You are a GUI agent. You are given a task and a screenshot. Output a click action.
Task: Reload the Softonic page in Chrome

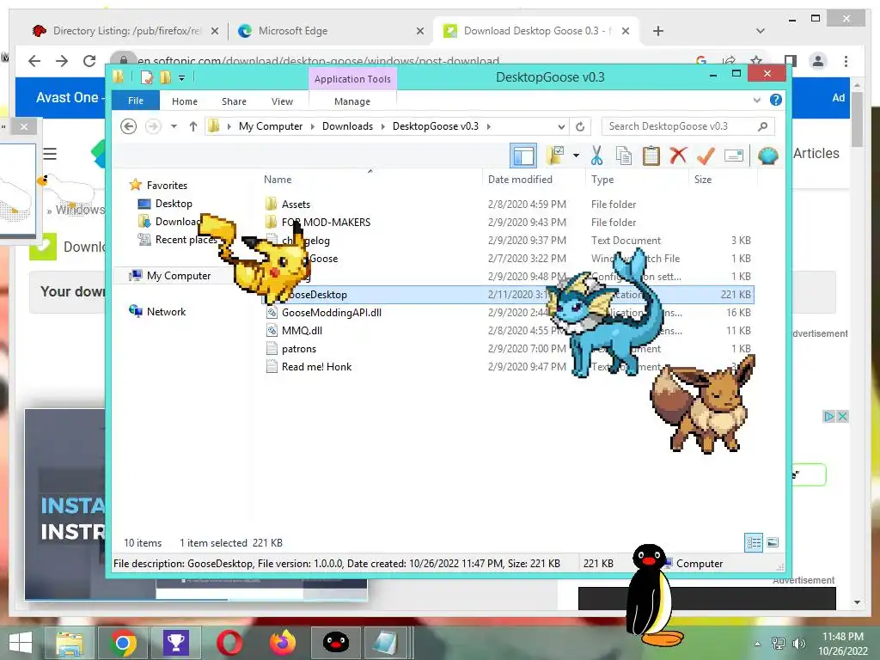click(89, 61)
